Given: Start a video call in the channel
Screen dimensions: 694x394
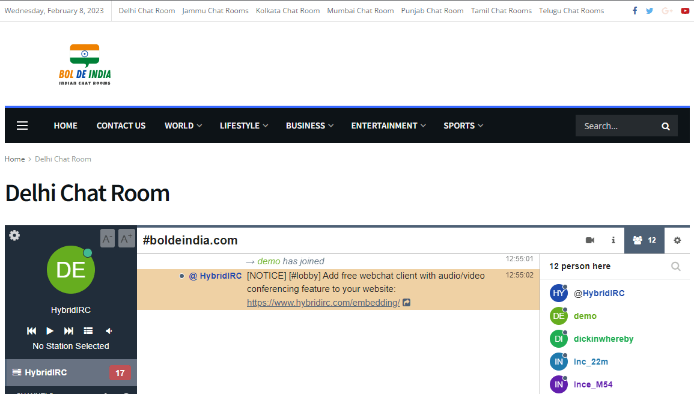Looking at the screenshot, I should (x=589, y=240).
